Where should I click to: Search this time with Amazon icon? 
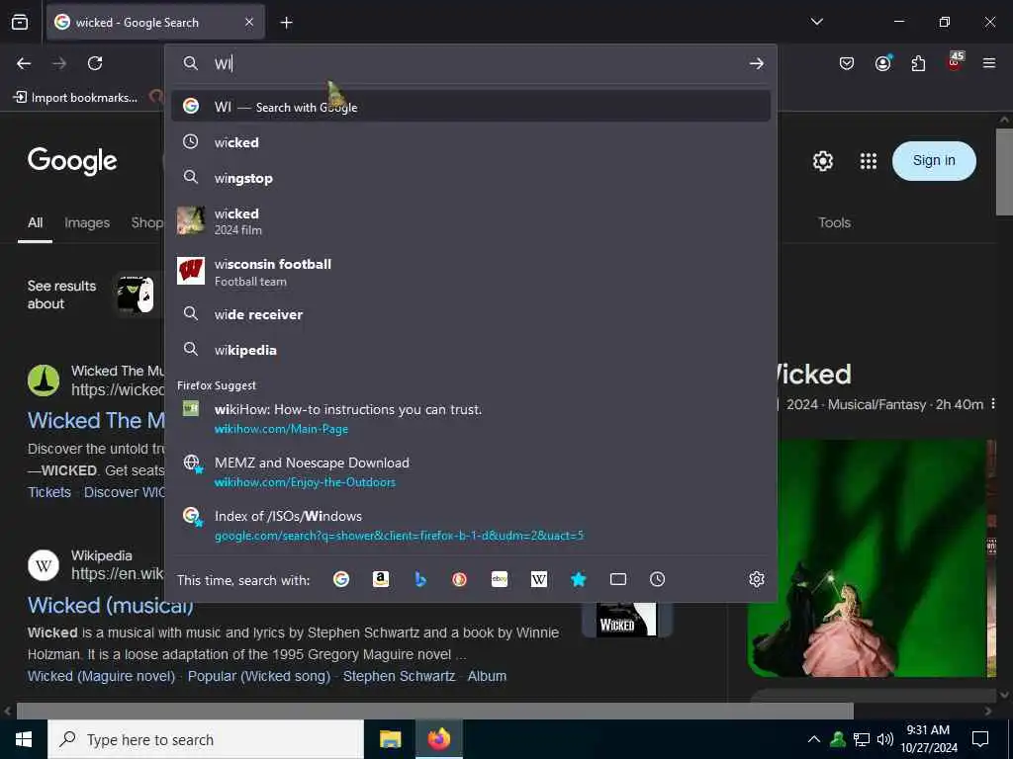[381, 579]
